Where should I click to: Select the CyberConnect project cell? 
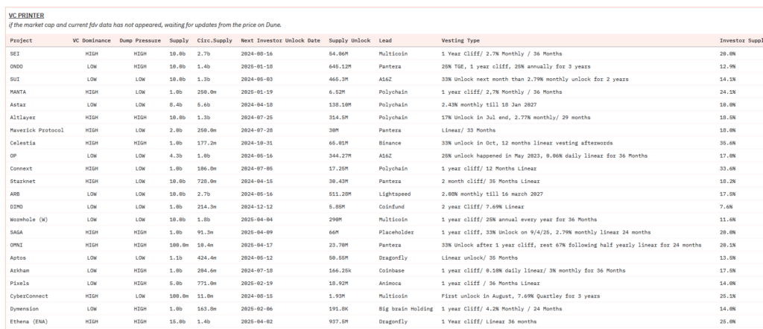(x=29, y=296)
